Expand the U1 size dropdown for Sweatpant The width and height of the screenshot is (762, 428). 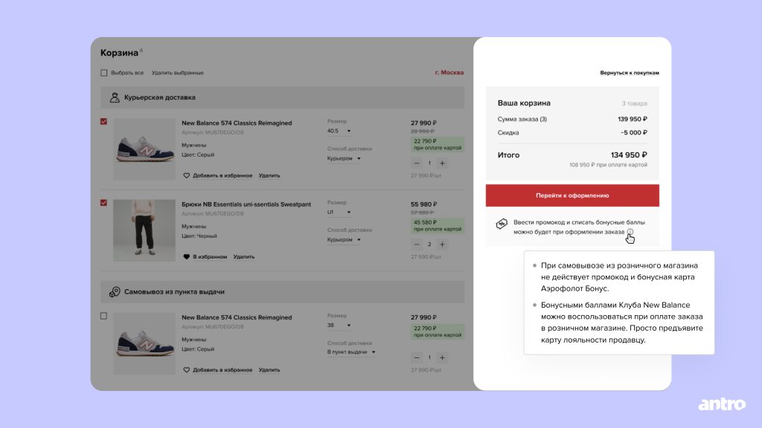339,212
